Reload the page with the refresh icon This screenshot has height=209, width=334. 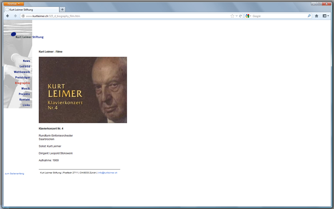tap(240, 16)
